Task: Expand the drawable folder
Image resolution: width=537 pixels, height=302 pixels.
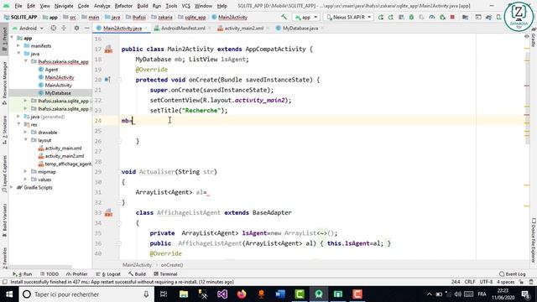Action: pos(25,133)
